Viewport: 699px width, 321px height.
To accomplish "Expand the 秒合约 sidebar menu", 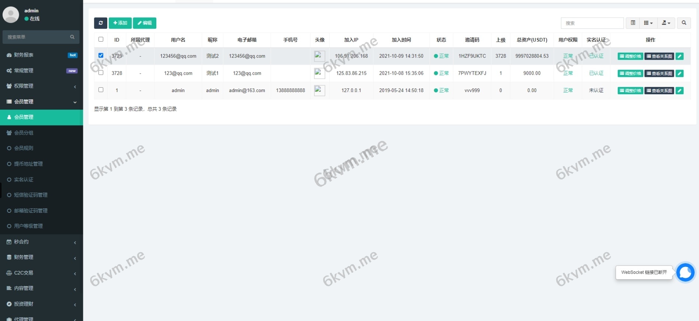I will point(41,242).
